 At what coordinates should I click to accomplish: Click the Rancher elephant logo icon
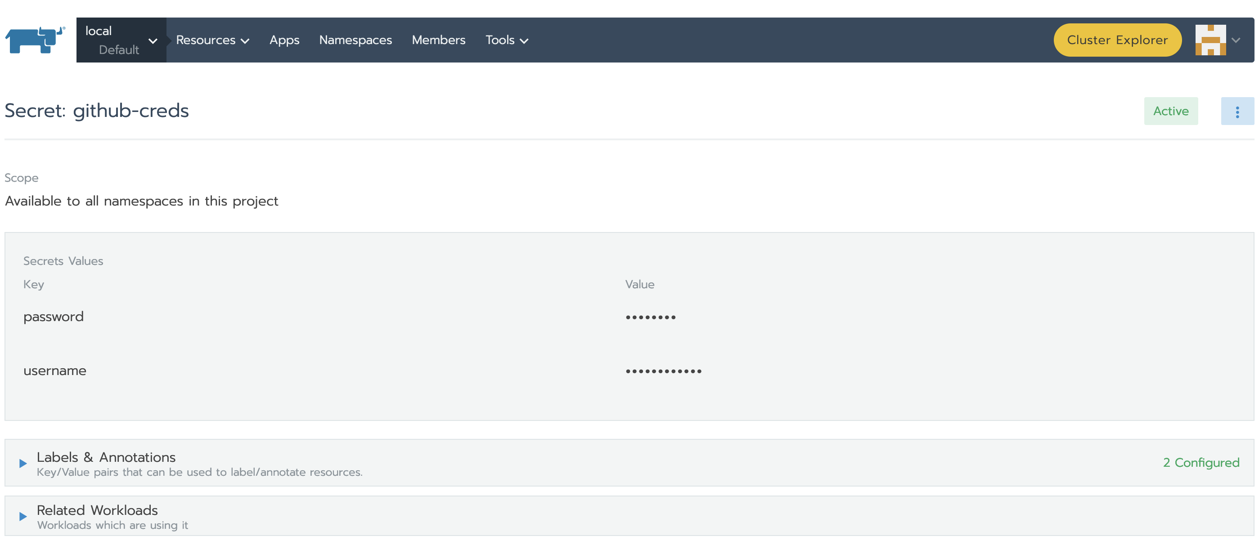point(36,39)
